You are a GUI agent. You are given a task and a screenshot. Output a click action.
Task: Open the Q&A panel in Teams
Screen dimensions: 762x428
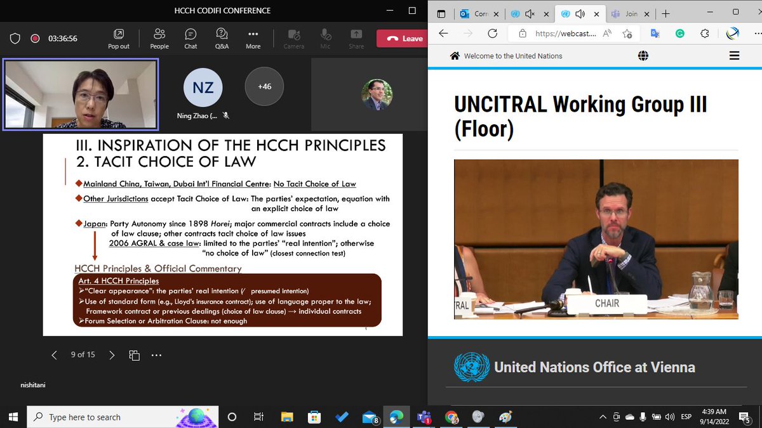click(x=222, y=39)
